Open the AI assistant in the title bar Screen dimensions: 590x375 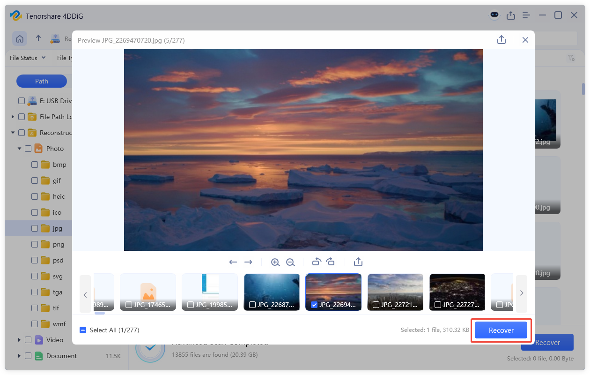pyautogui.click(x=494, y=15)
